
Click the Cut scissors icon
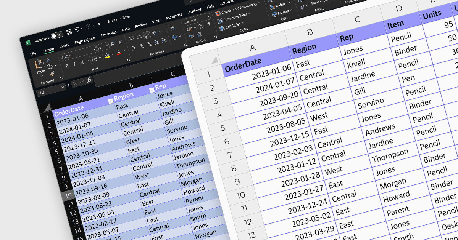[x=48, y=59]
